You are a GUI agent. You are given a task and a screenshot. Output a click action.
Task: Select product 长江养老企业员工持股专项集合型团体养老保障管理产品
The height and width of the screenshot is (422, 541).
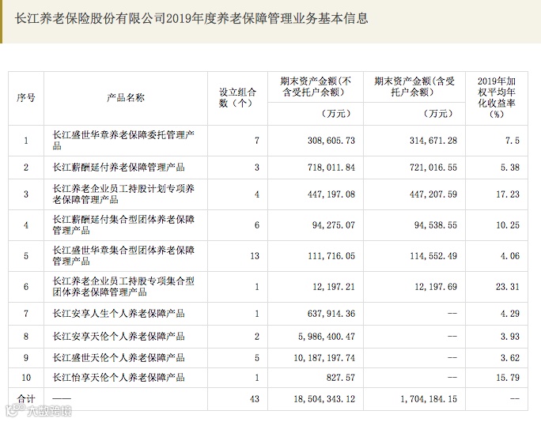pyautogui.click(x=123, y=287)
